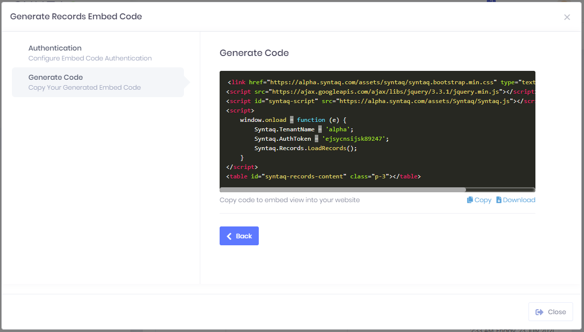Click the code block's horizontal scrollbar
The width and height of the screenshot is (584, 332).
[343, 190]
